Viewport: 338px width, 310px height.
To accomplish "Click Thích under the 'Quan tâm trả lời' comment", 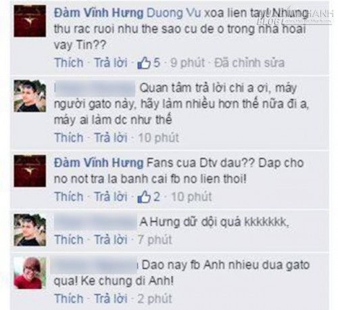I will [69, 137].
